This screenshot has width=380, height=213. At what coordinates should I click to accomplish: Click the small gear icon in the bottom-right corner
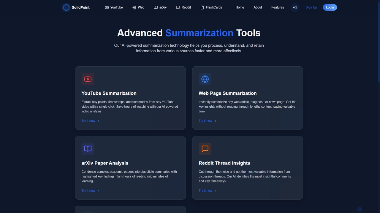[359, 209]
